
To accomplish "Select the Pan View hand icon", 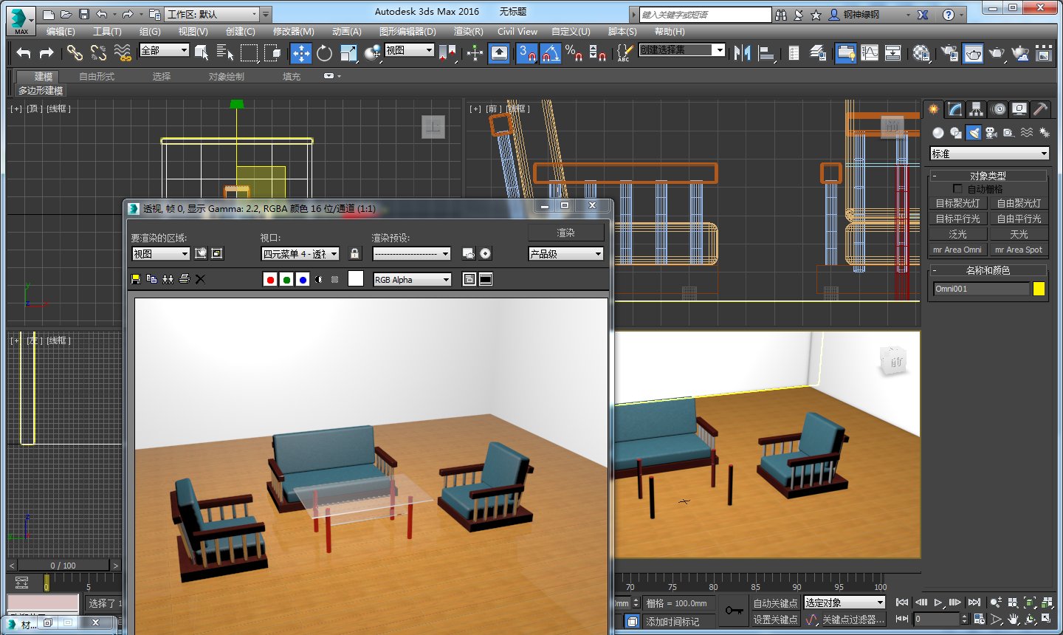I will click(x=1013, y=619).
